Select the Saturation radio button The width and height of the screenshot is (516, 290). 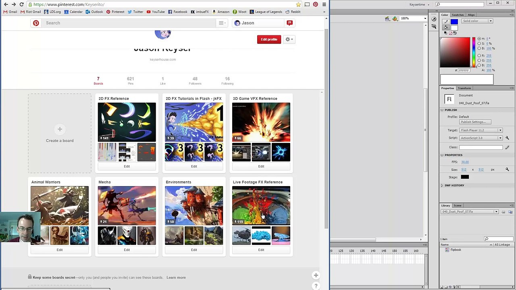click(x=479, y=43)
